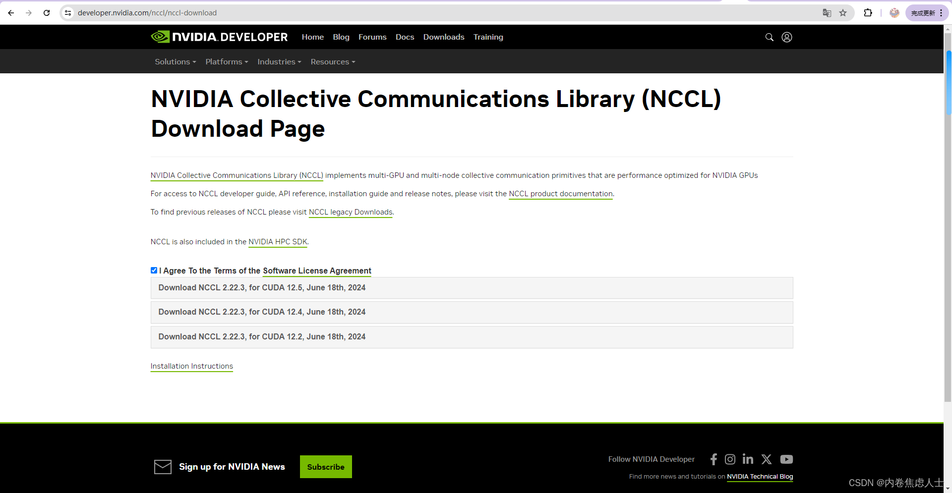Open the Chrome profile avatar
Image resolution: width=952 pixels, height=493 pixels.
coord(894,13)
